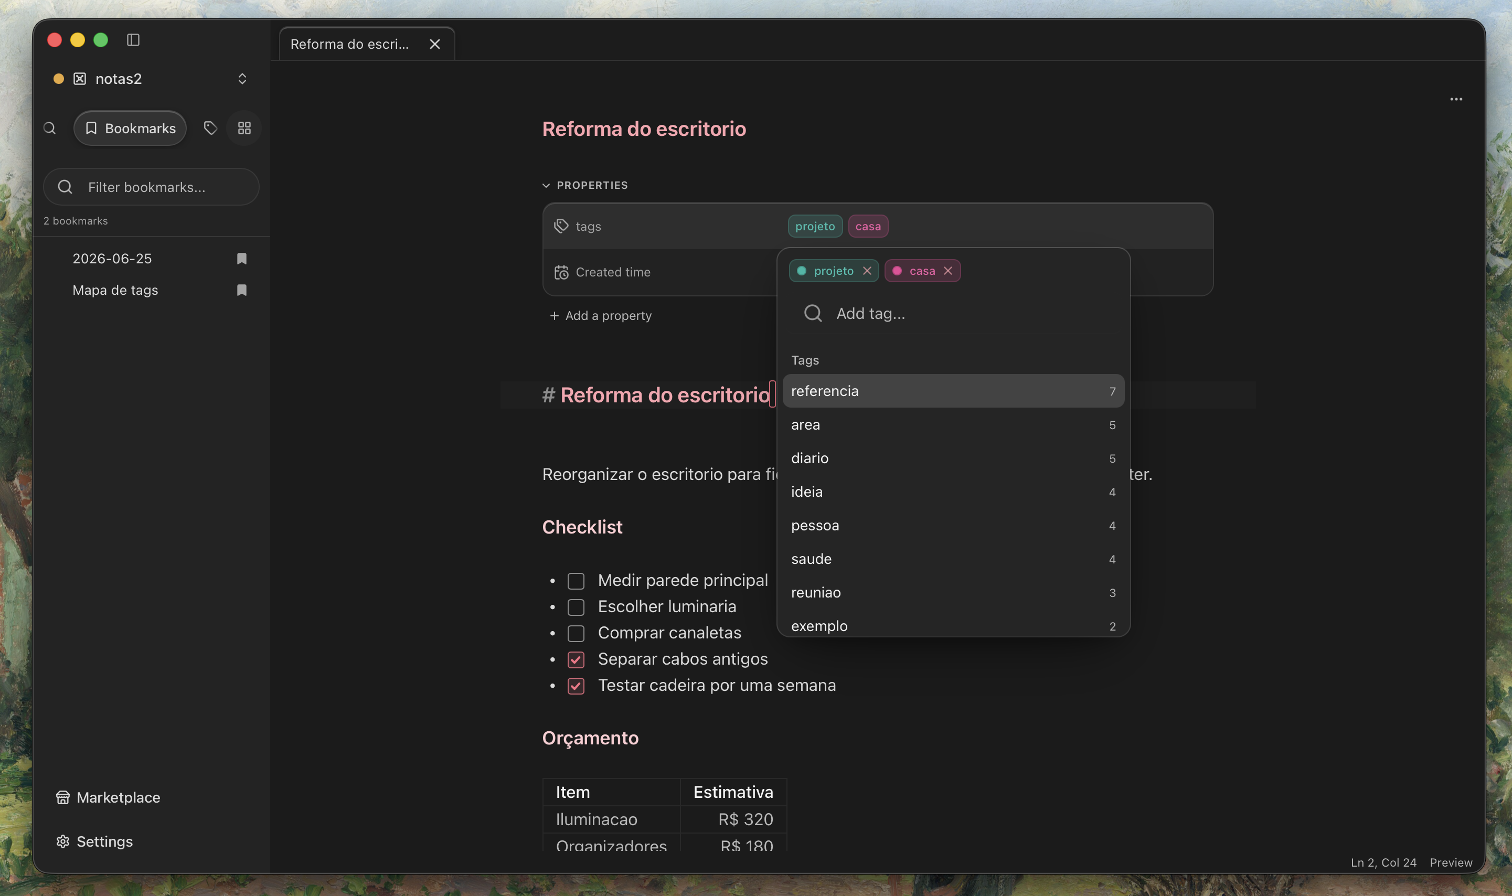Select reuniao tag from list
The width and height of the screenshot is (1512, 896).
953,592
